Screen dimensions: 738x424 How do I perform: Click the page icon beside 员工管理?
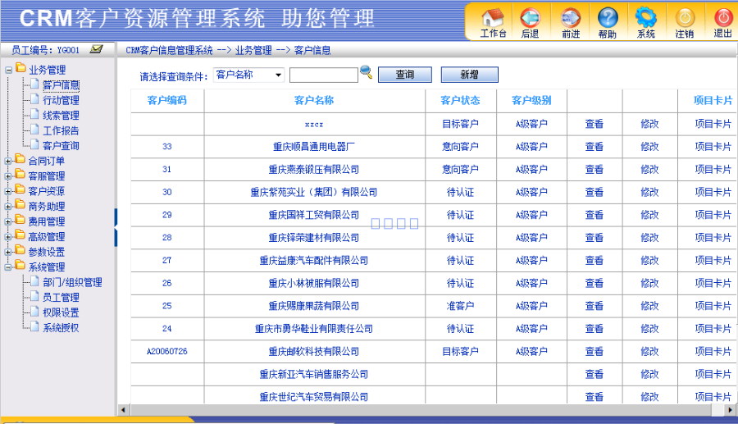click(34, 296)
